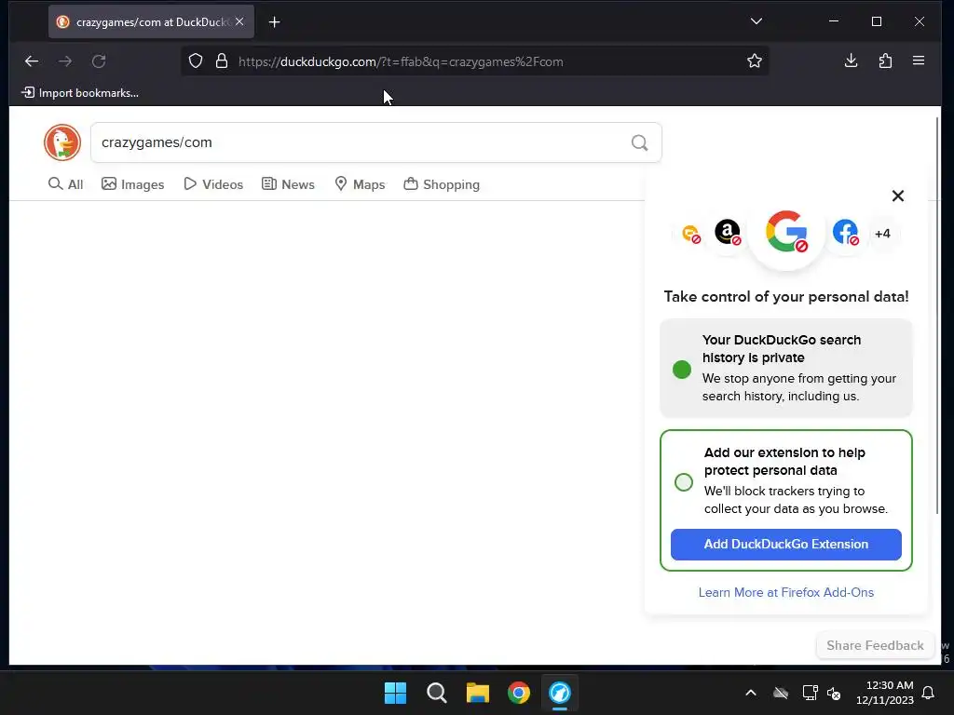
Task: Expand the list all tabs chevron
Action: 756,21
